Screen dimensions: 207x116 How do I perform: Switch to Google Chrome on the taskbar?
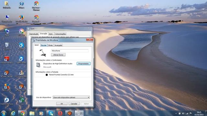point(22,113)
